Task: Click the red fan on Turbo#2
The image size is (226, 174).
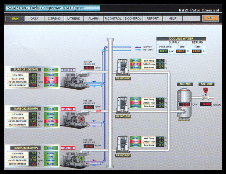Action: coord(81,119)
